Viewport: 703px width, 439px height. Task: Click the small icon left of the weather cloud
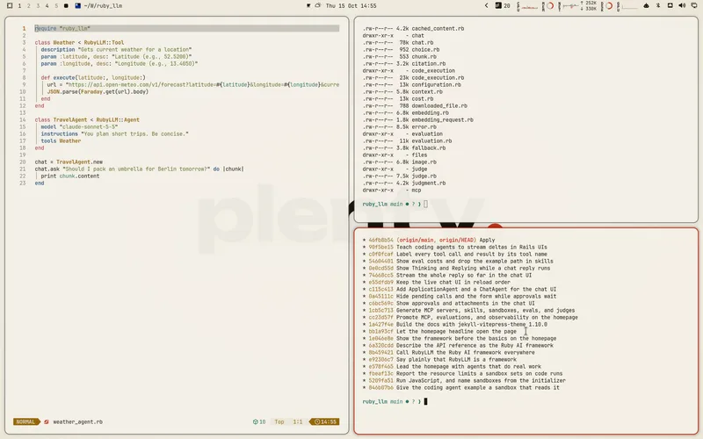(x=308, y=6)
